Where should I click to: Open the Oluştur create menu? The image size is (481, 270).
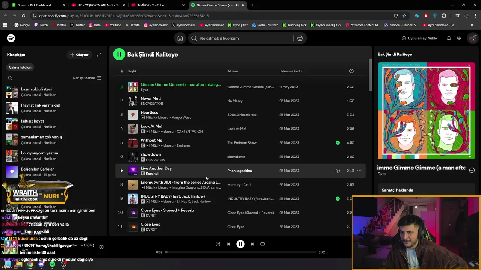pos(79,55)
